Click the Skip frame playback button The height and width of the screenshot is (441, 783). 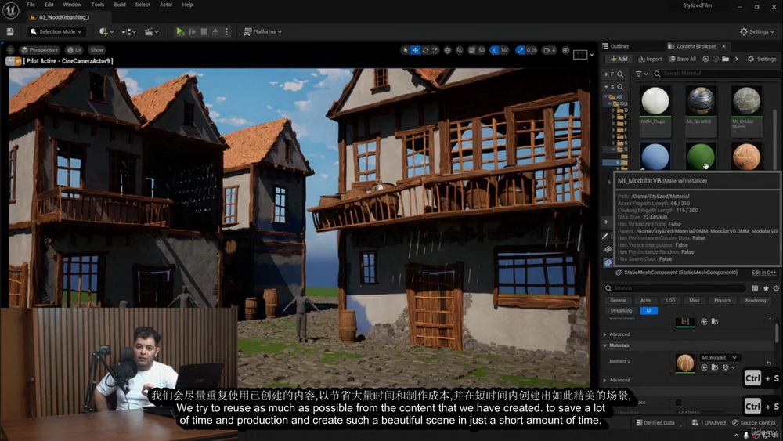point(193,31)
